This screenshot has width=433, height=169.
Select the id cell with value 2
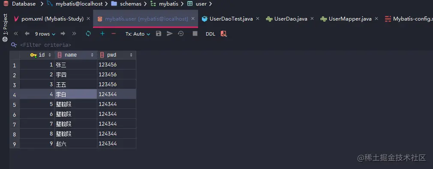tap(37, 75)
